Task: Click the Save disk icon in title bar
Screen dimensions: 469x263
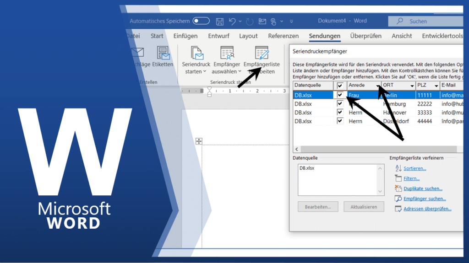Action: 220,21
